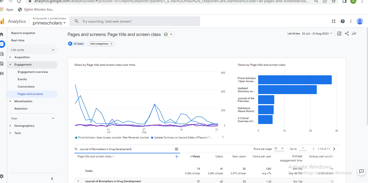The width and height of the screenshot is (368, 183).
Task: Open feedback chat icon at bottom right
Action: pos(361,171)
